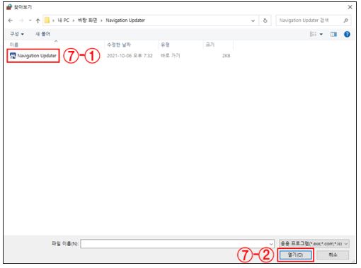Click the dialog title bar app icon
361x268 pixels.
(9, 7)
